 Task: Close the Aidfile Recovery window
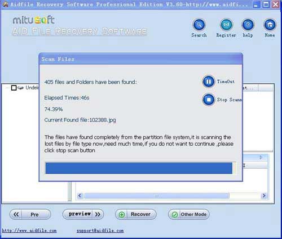tap(276, 4)
